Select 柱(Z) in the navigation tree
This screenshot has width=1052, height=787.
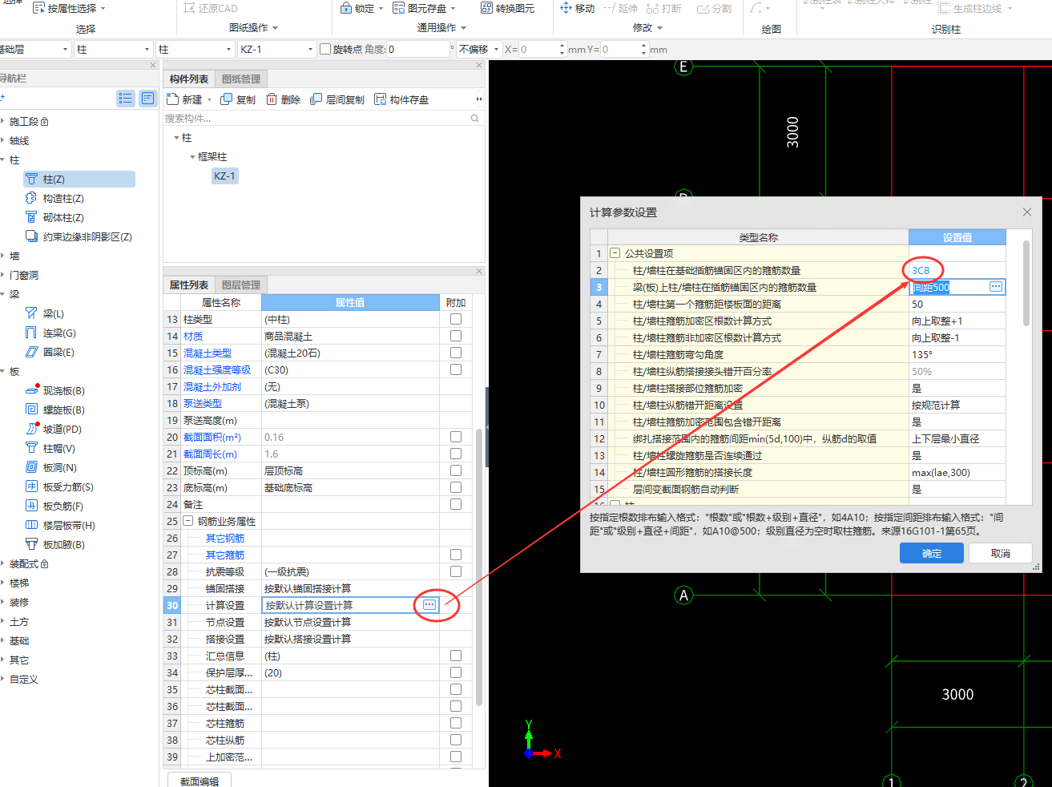[79, 180]
